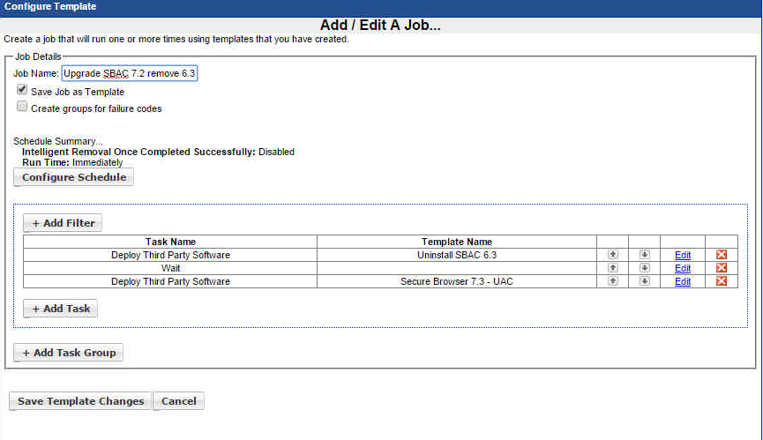Screen dimensions: 763x440
Task: Delete the Uninstall SBAC 6.3 task
Action: click(x=722, y=255)
